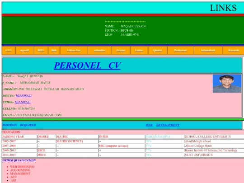The height and width of the screenshot is (183, 244).
Task: Go to the BIIT navigation item
Action: 41,50
